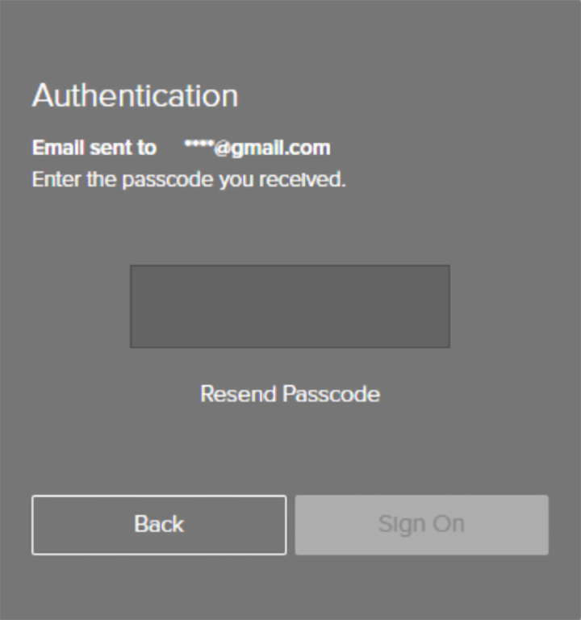The width and height of the screenshot is (581, 620).
Task: Submit the passcode with Sign On
Action: (421, 525)
